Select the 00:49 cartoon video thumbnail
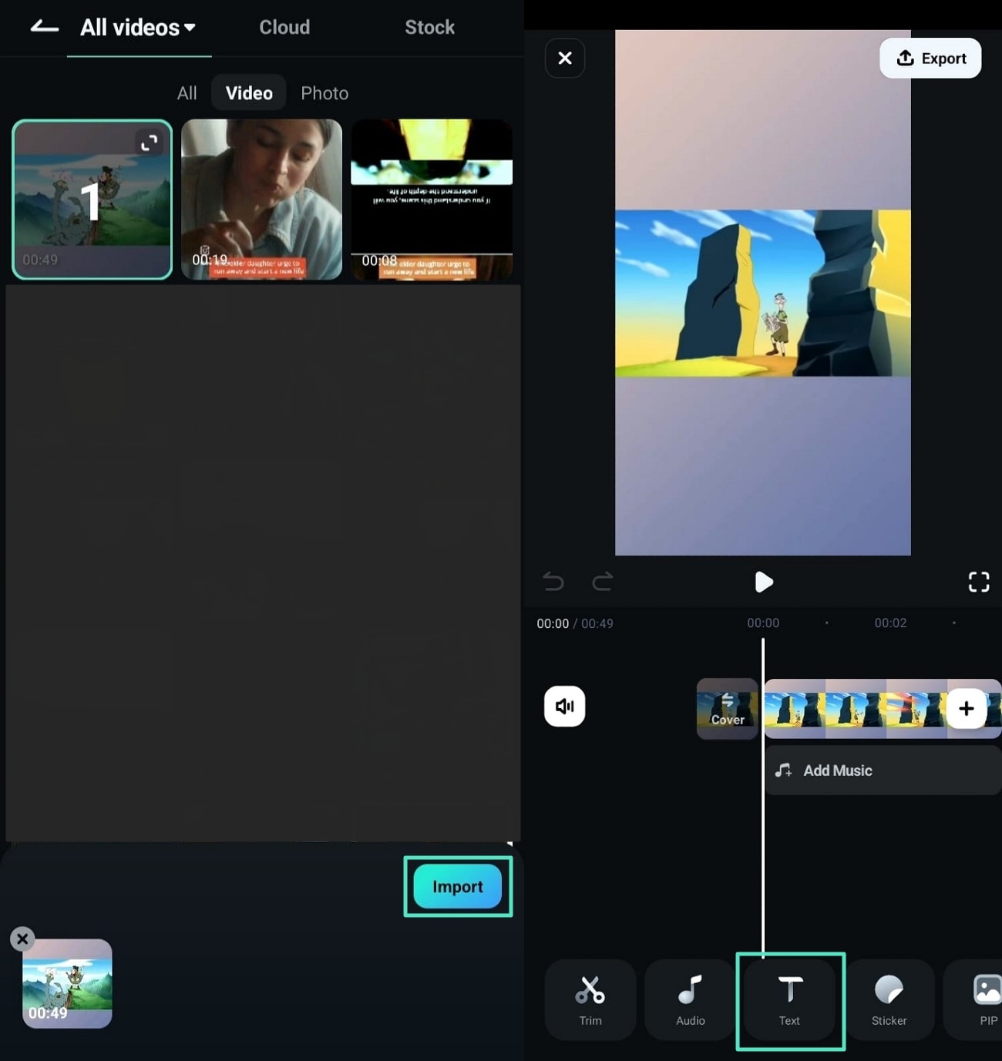1002x1061 pixels. coord(92,200)
